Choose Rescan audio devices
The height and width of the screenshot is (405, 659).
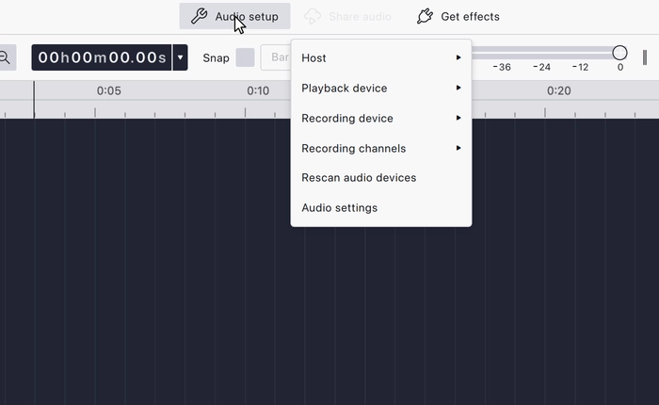[x=381, y=178]
